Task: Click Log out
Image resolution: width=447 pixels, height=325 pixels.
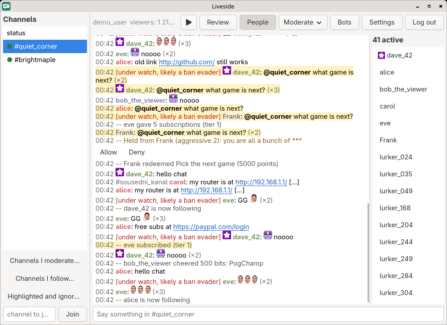Action: coord(424,22)
